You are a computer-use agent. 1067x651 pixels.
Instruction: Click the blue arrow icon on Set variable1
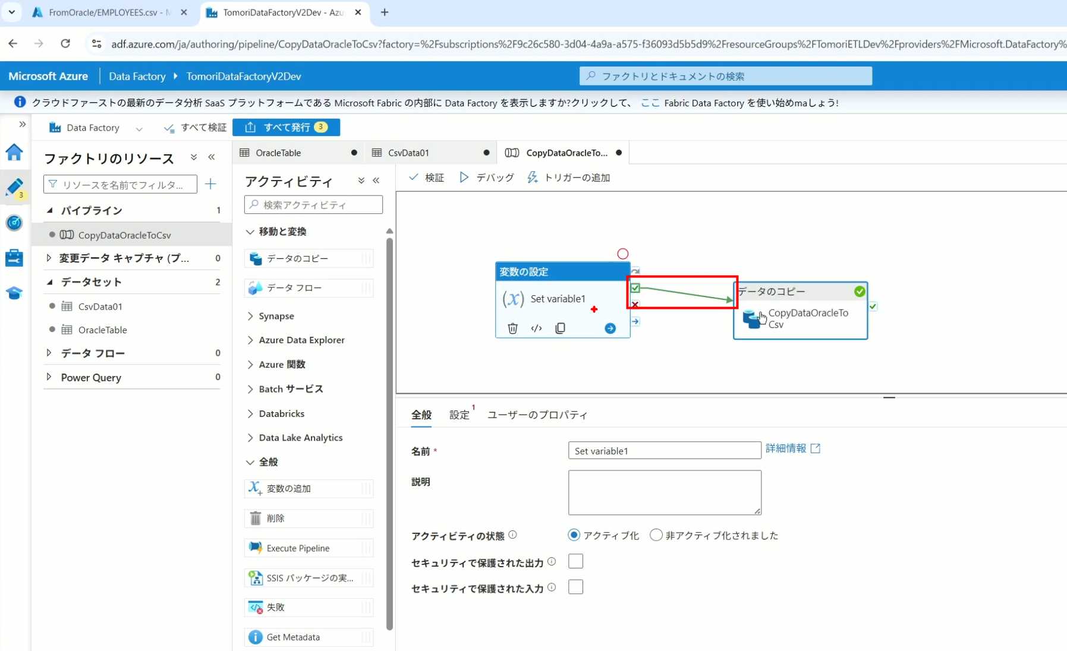610,328
